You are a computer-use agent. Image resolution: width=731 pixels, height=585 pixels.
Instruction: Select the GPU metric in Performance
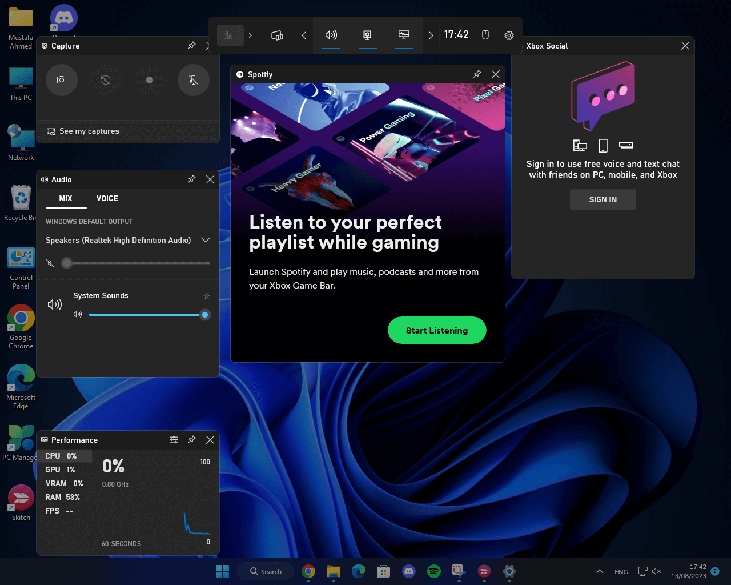[x=64, y=470]
